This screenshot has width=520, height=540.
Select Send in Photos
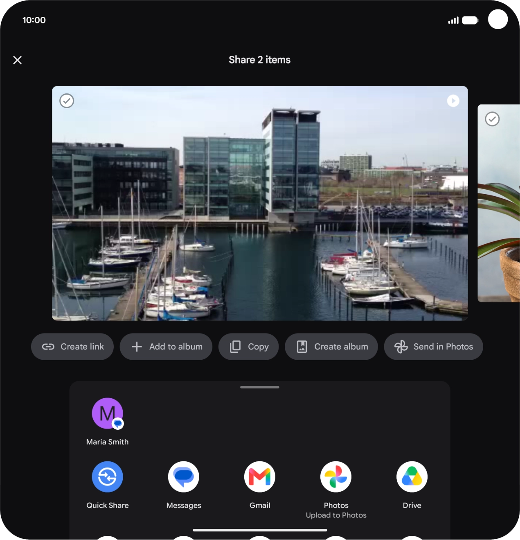(433, 347)
